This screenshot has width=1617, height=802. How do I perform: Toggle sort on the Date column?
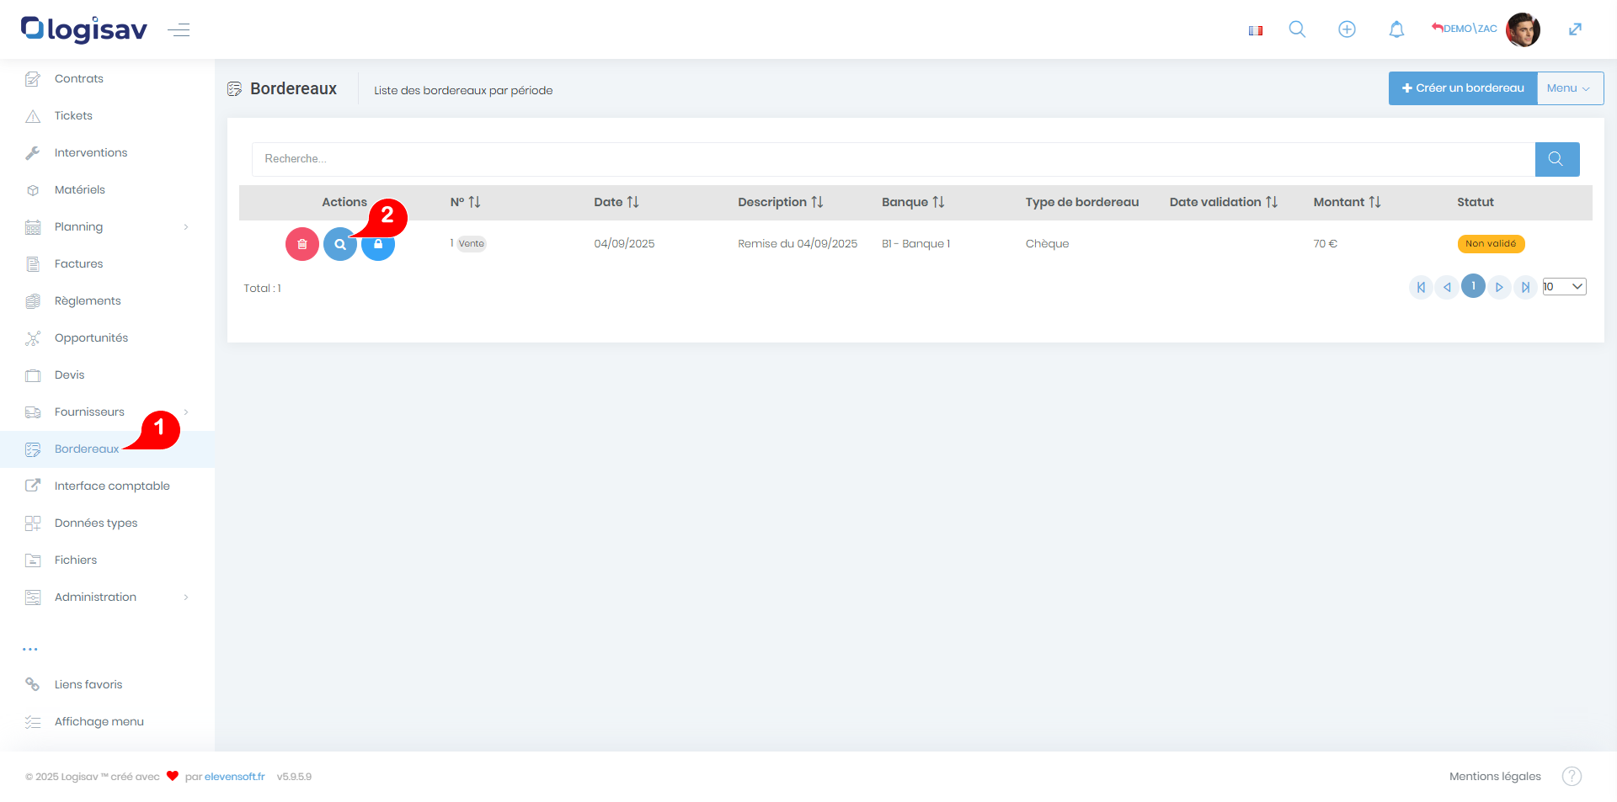pyautogui.click(x=632, y=202)
